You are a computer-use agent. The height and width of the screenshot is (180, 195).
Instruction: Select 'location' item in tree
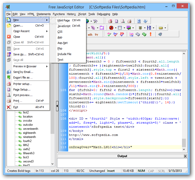pos(28,117)
